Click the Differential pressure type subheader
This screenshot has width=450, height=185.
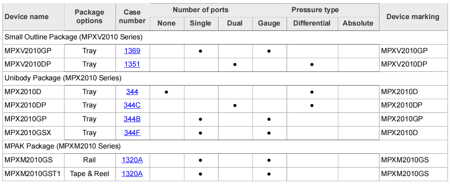pyautogui.click(x=312, y=23)
